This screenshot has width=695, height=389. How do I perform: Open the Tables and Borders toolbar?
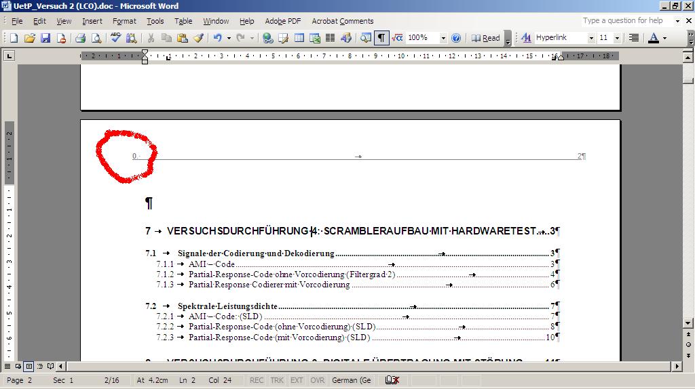tap(283, 38)
